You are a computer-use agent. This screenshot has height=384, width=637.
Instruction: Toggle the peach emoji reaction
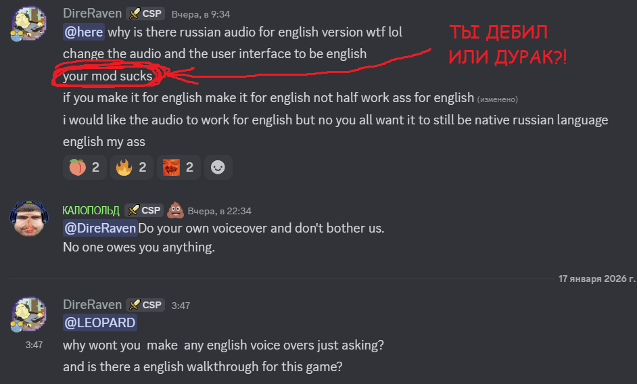click(85, 167)
